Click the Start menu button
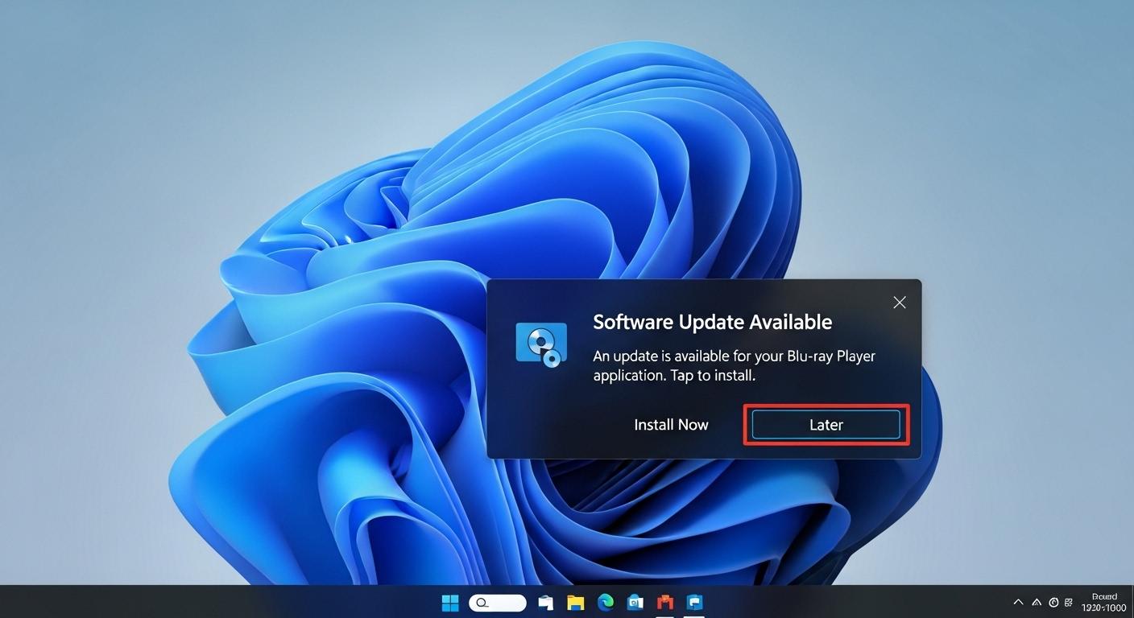The image size is (1134, 618). 449,602
